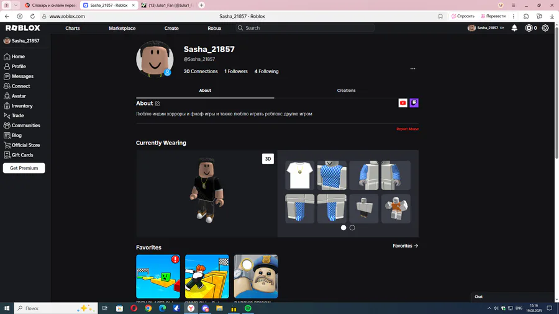Open the notifications bell
The width and height of the screenshot is (559, 314).
[x=514, y=28]
